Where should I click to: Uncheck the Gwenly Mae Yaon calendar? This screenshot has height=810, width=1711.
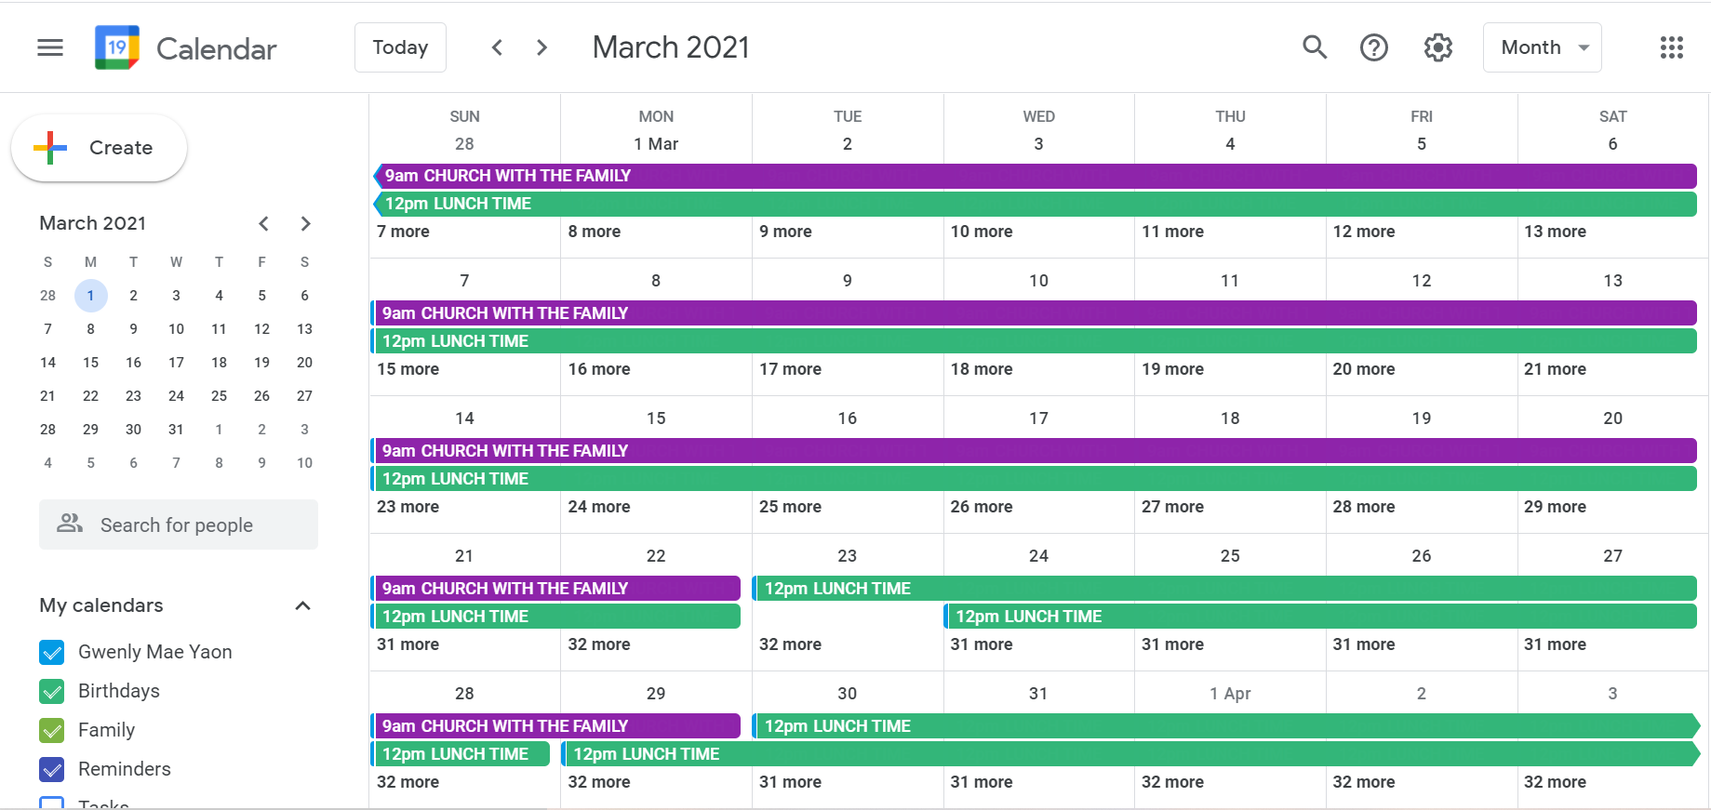[x=52, y=653]
